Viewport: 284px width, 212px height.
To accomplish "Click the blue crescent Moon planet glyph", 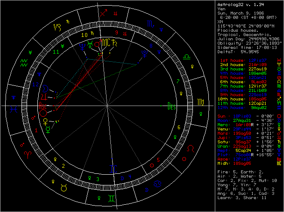I will (45, 89).
